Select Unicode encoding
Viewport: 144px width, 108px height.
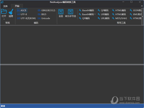pyautogui.click(x=44, y=18)
